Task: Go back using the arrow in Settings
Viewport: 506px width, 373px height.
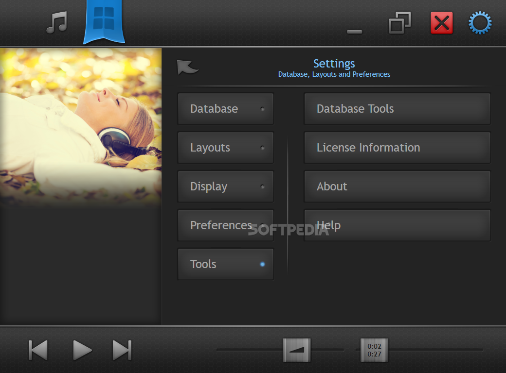Action: [187, 67]
